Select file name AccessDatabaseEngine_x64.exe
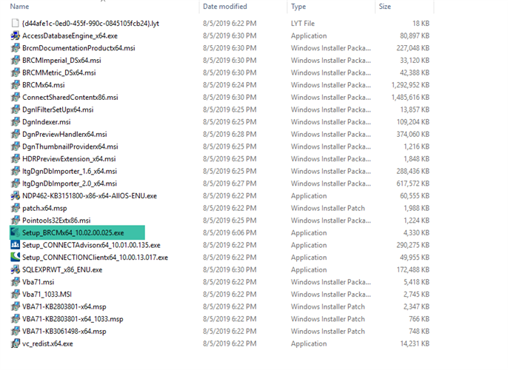This screenshot has height=370, width=508. [70, 36]
